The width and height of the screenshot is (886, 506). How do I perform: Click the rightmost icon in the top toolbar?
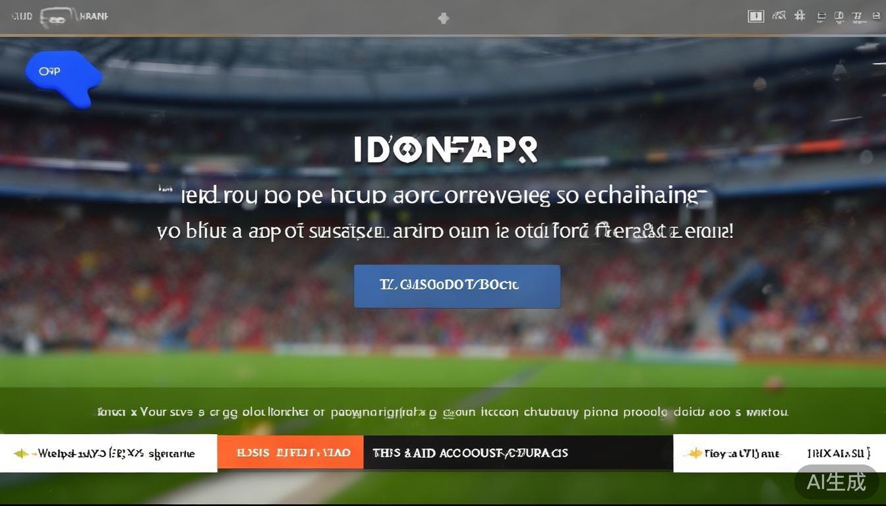876,16
